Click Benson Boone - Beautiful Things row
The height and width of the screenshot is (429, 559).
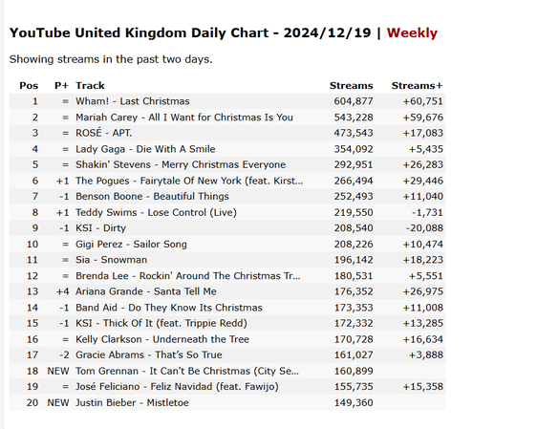[227, 197]
